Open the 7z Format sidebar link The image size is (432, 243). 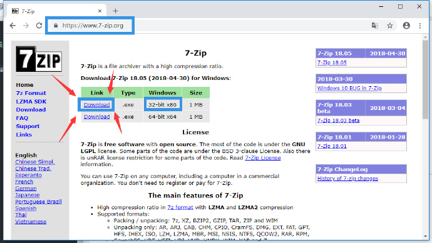[31, 93]
